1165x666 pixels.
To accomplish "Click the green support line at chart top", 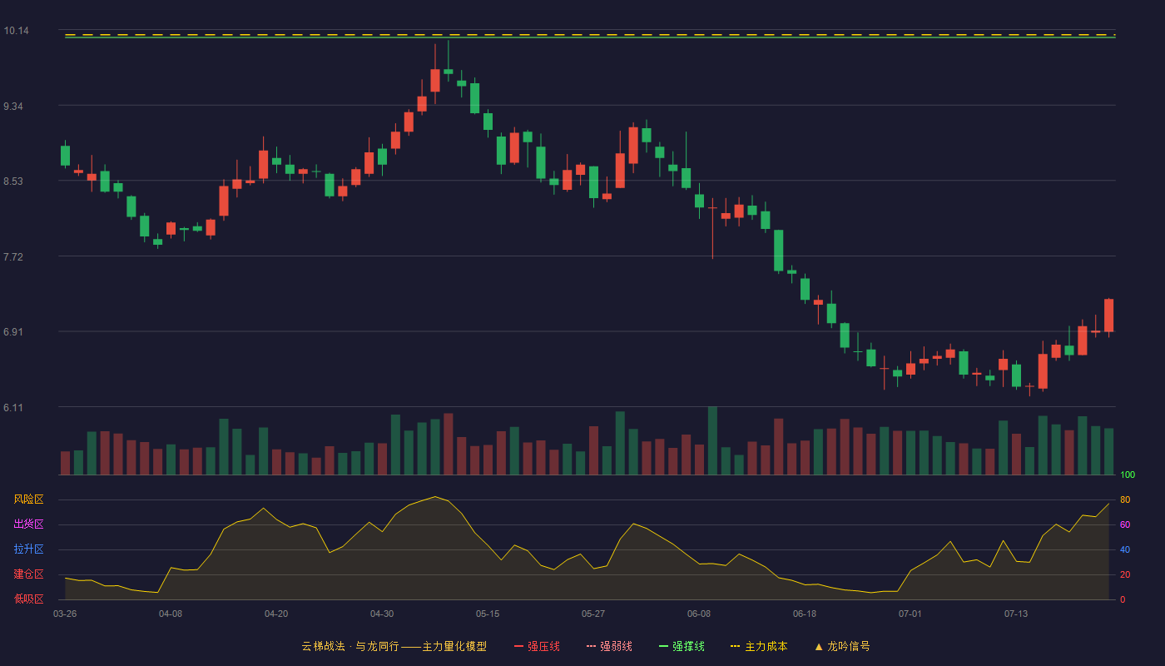I will [x=590, y=37].
